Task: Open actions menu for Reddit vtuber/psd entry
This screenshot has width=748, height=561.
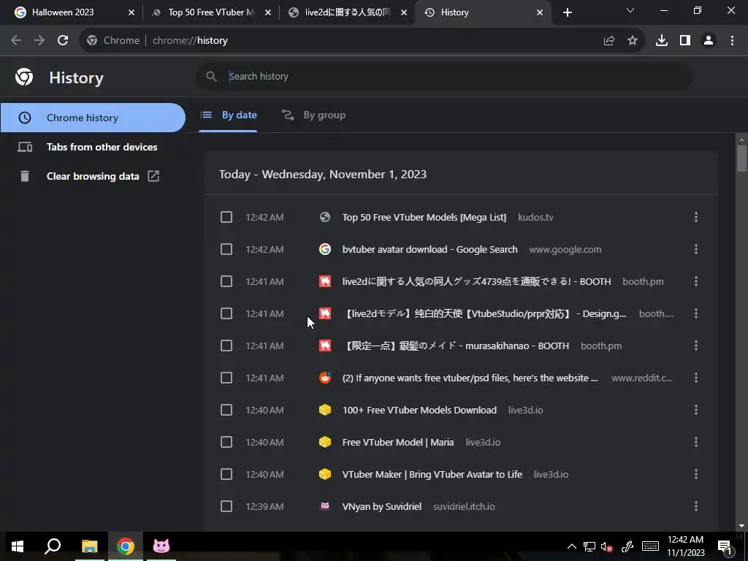Action: tap(696, 378)
